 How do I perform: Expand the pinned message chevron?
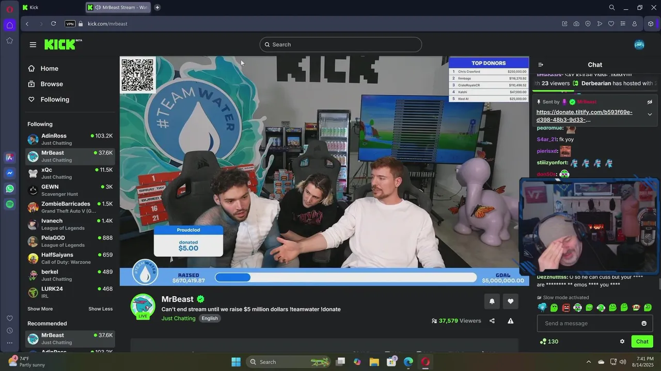(650, 114)
